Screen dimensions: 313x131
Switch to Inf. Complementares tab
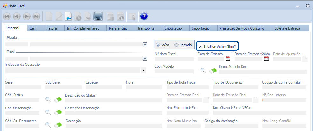pos(85,28)
